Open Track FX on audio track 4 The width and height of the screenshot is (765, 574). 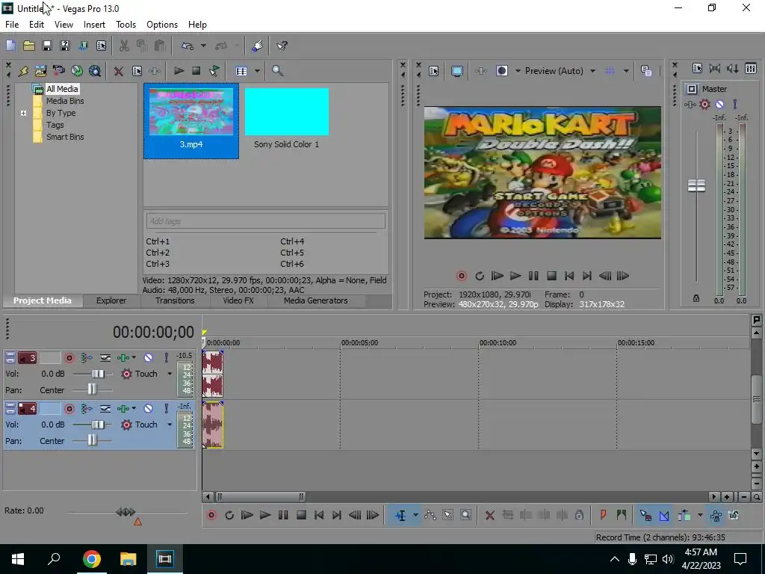coord(124,409)
